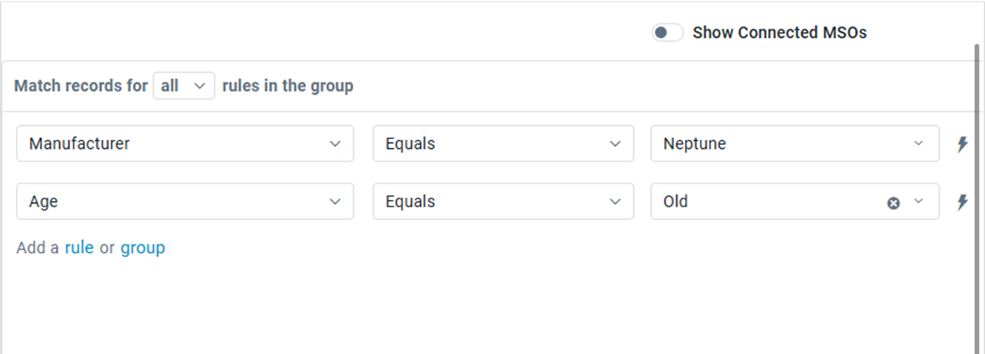Screen dimensions: 985x354
Task: Toggle Show Connected MSOs switch
Action: [x=667, y=33]
